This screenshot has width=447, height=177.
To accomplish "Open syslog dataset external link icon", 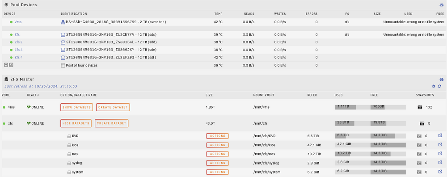I will pyautogui.click(x=440, y=163).
